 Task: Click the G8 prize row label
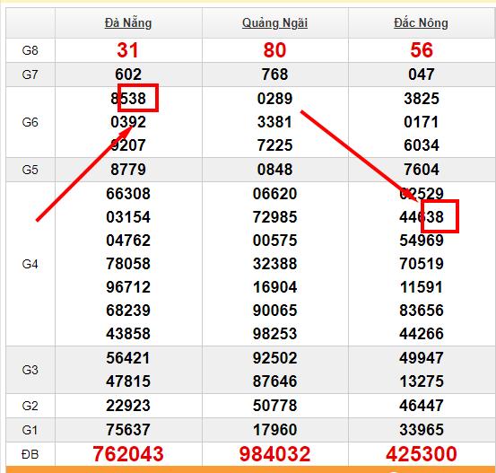30,50
